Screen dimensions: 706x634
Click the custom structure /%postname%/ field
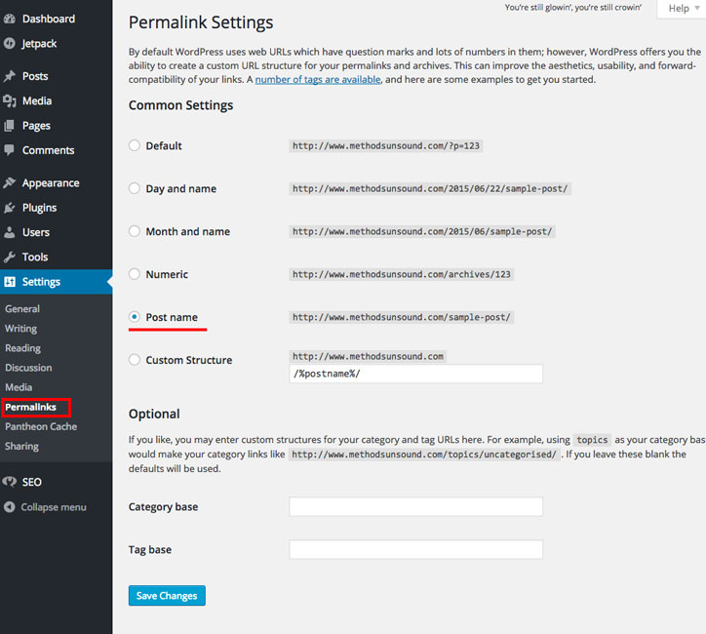point(415,374)
